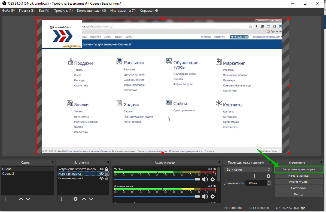Open Mic/Aux audio settings gear
This screenshot has height=212, width=326.
pos(213,179)
